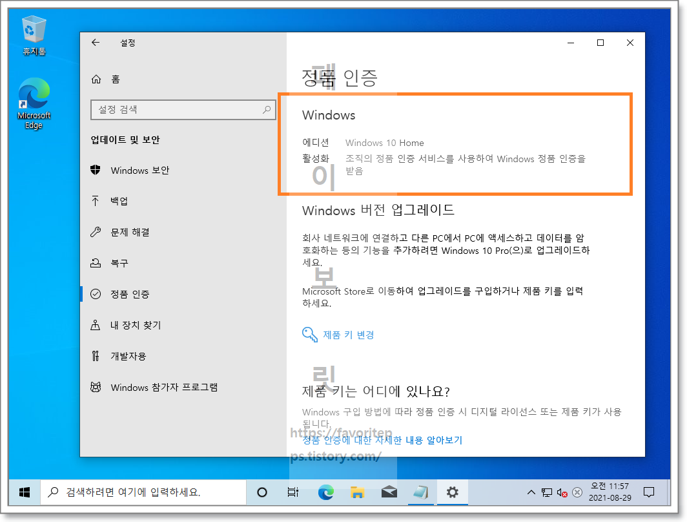Click the Windows 버전 업그레이드 heading
Viewport: 687px width, 522px height.
378,210
